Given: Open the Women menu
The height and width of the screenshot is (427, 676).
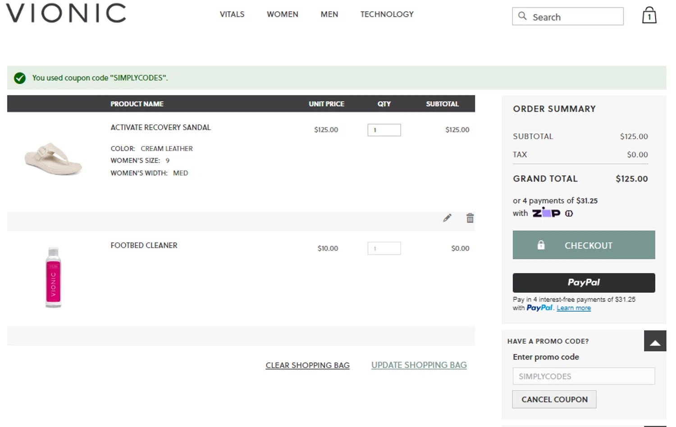Looking at the screenshot, I should pos(283,14).
